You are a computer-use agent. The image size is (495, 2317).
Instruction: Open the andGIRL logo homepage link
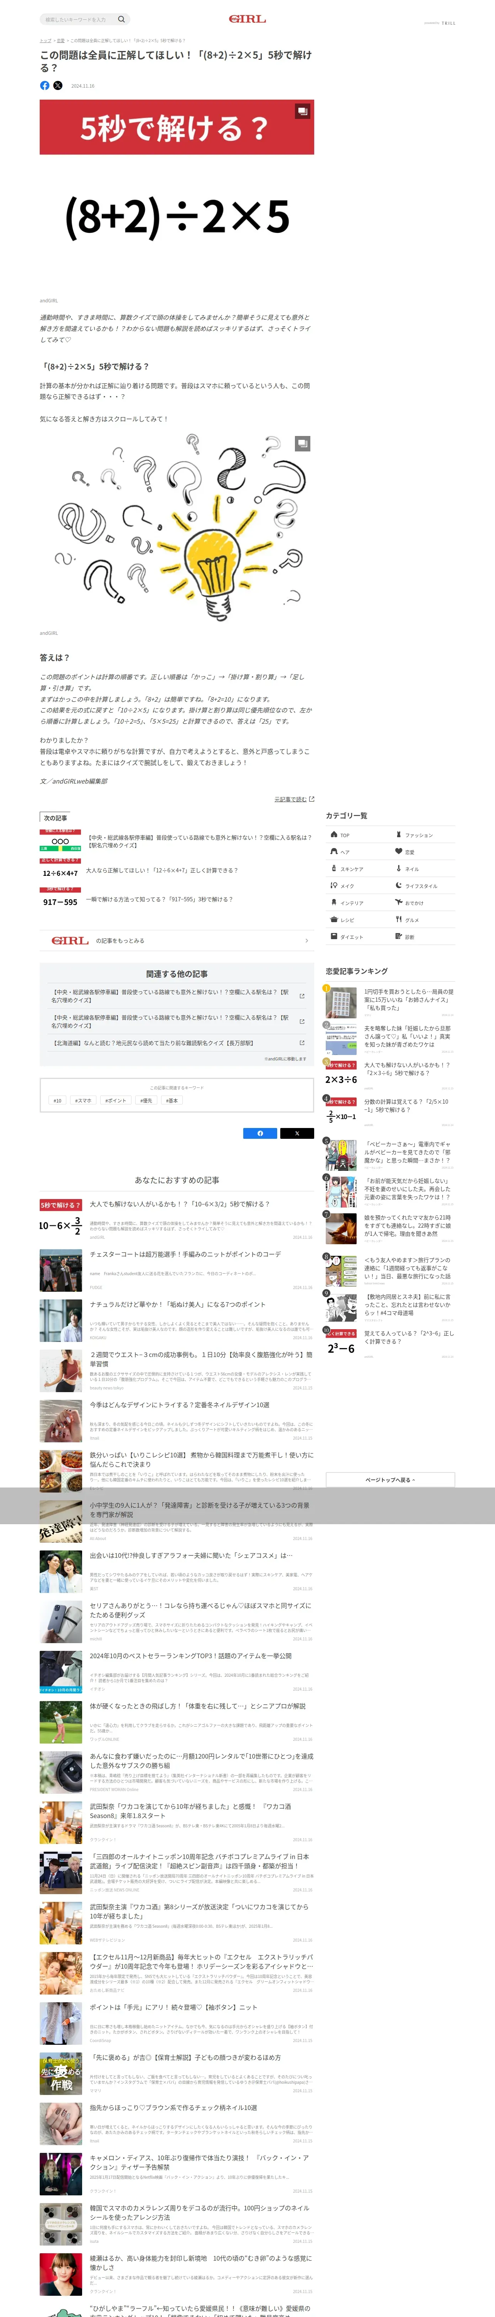247,19
